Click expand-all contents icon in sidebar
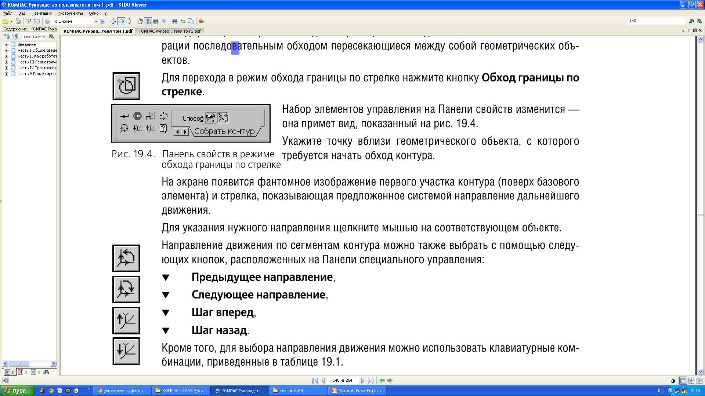The width and height of the screenshot is (705, 396). [7, 36]
